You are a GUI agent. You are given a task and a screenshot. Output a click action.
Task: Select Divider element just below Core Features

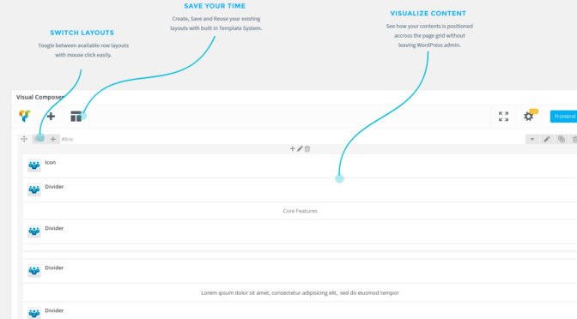coord(300,232)
